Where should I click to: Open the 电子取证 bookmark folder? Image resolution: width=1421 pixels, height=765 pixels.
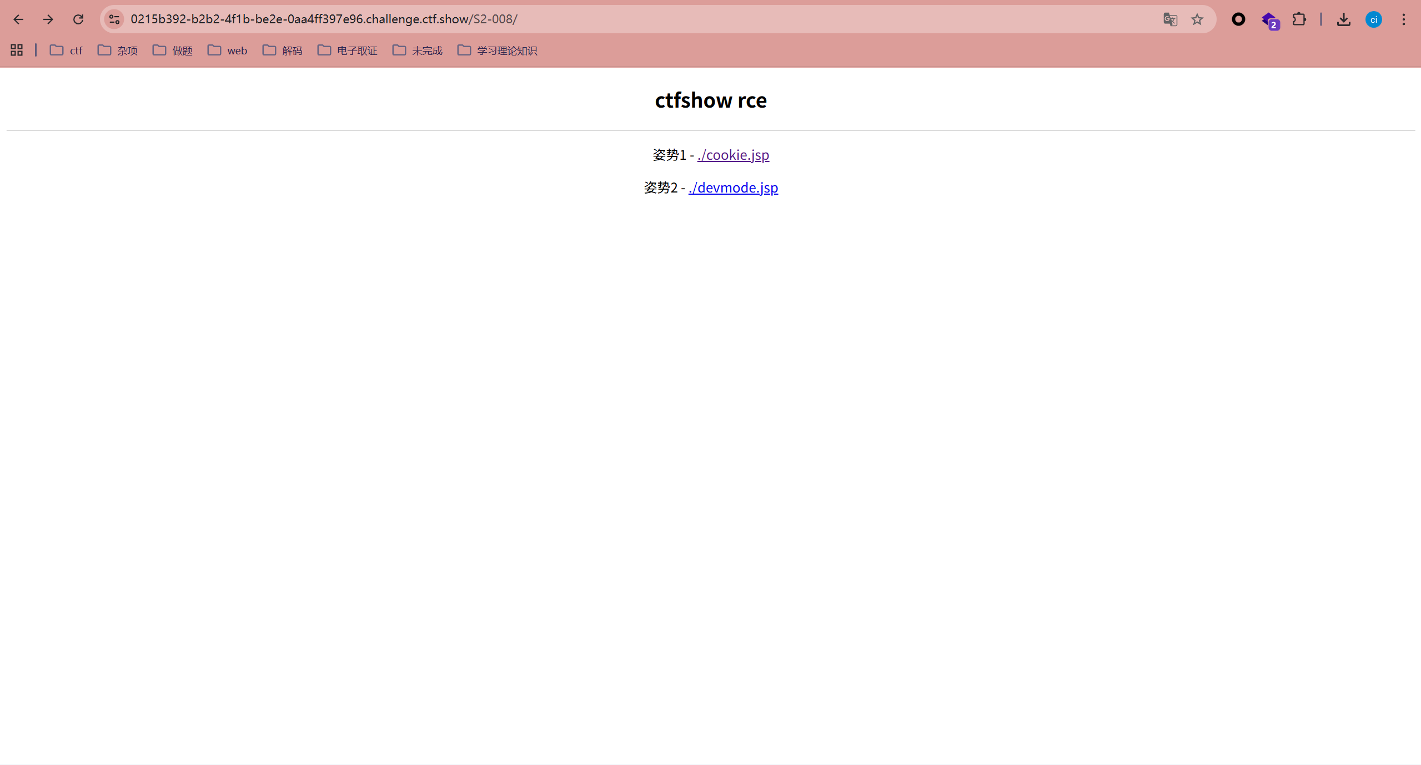[x=347, y=50]
